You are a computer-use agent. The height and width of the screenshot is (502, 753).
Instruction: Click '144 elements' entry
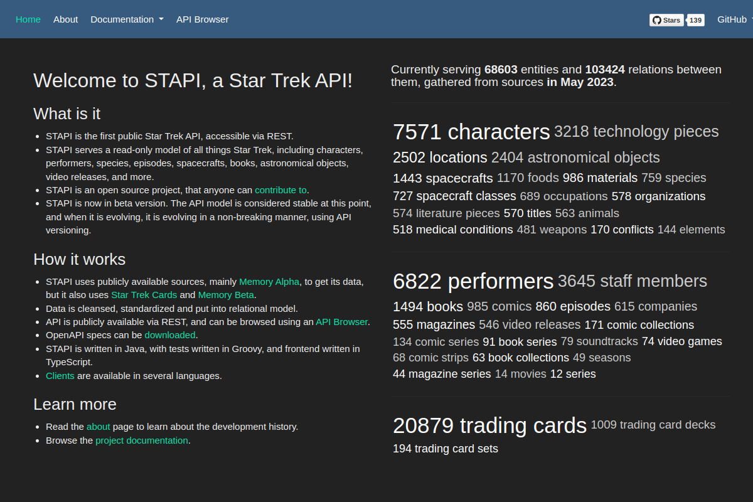(692, 230)
